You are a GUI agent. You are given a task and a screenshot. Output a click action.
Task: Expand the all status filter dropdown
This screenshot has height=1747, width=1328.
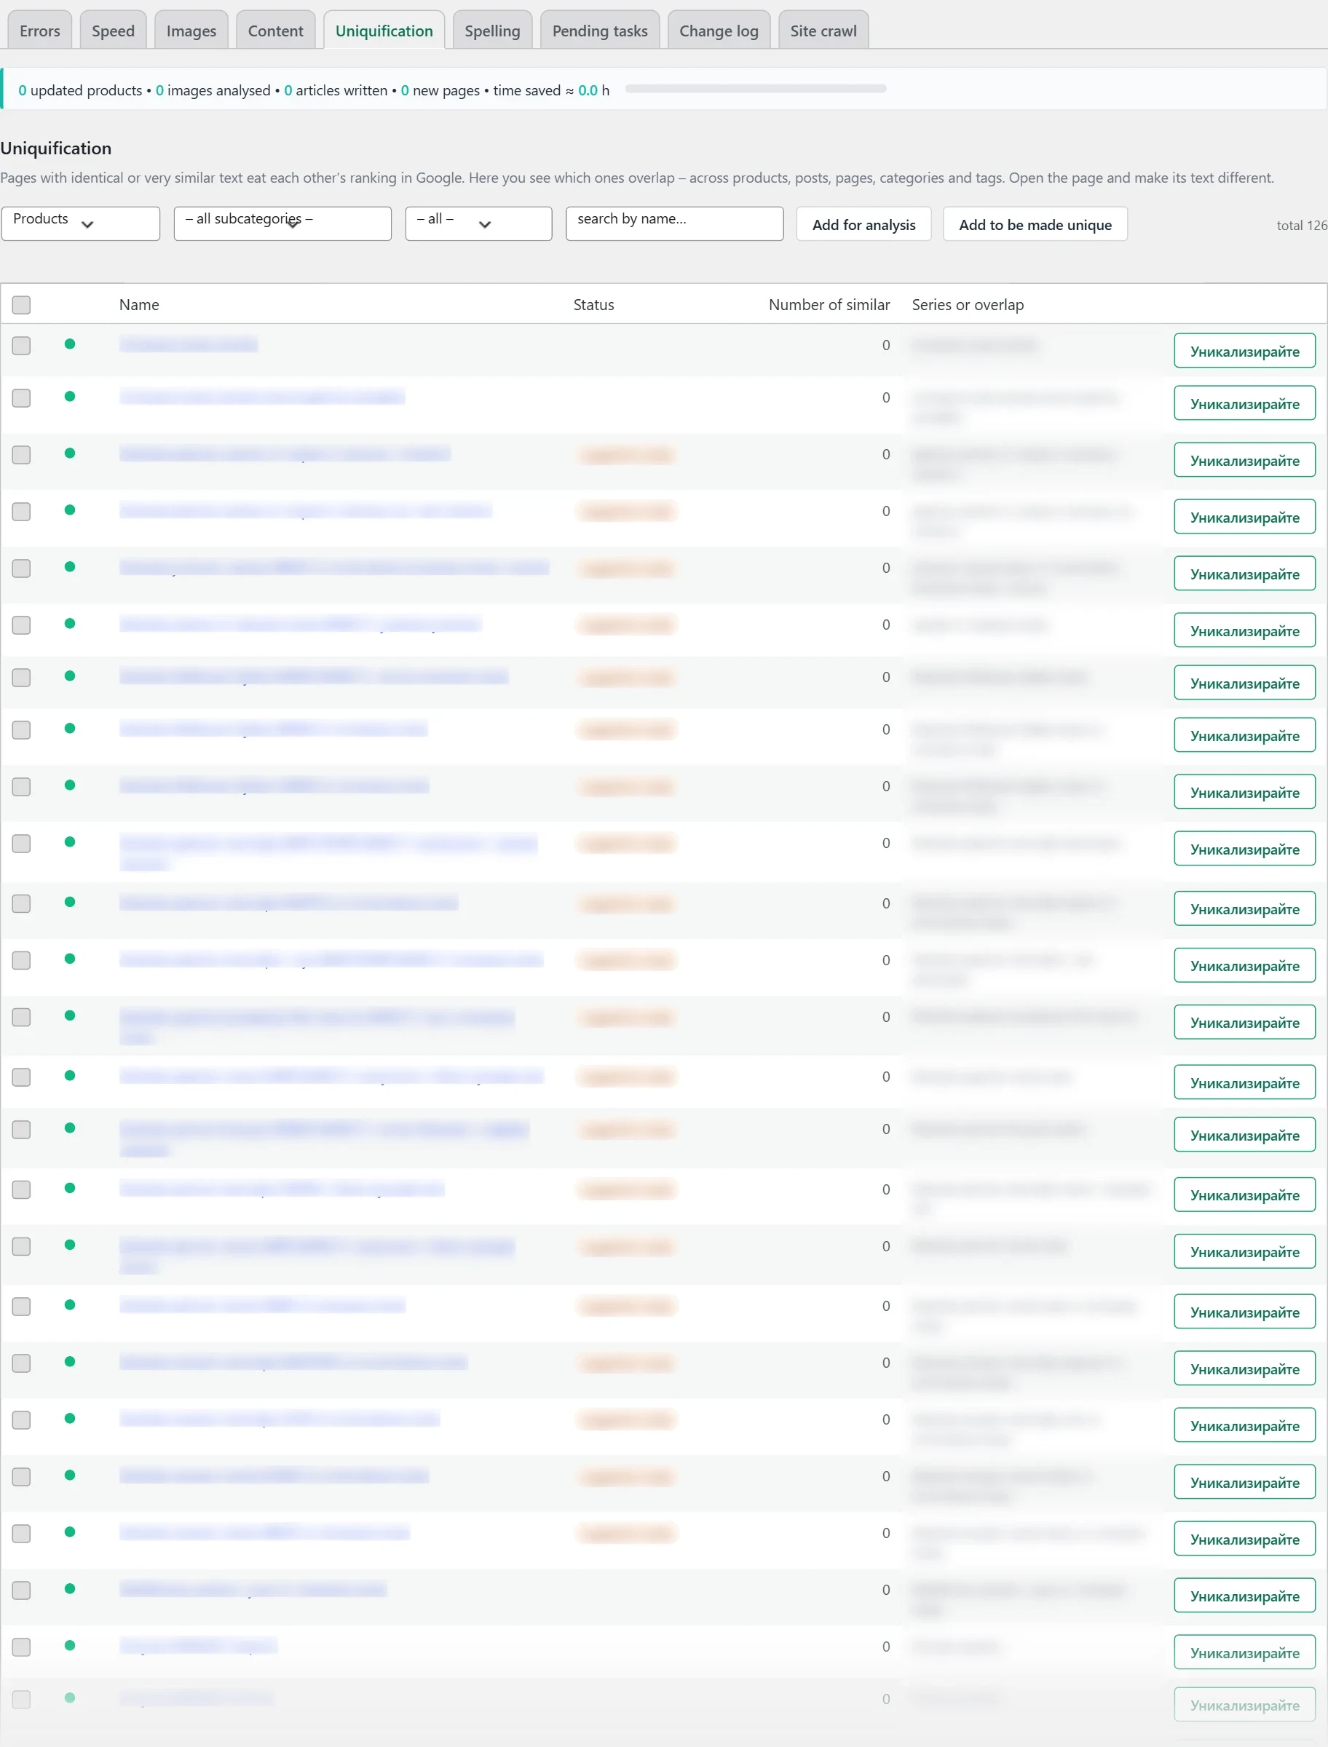pos(478,223)
